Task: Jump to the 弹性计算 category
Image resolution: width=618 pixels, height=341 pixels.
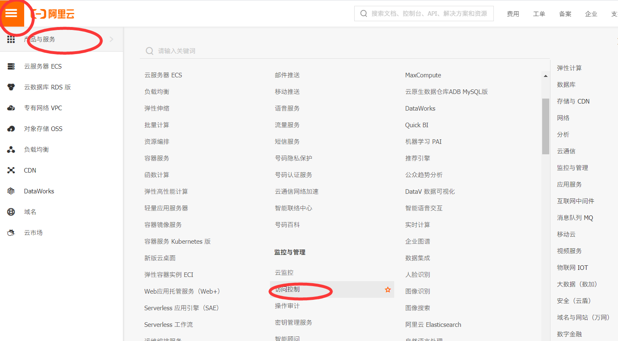Action: pos(569,68)
